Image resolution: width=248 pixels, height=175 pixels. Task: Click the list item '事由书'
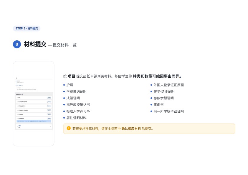tap(158, 105)
